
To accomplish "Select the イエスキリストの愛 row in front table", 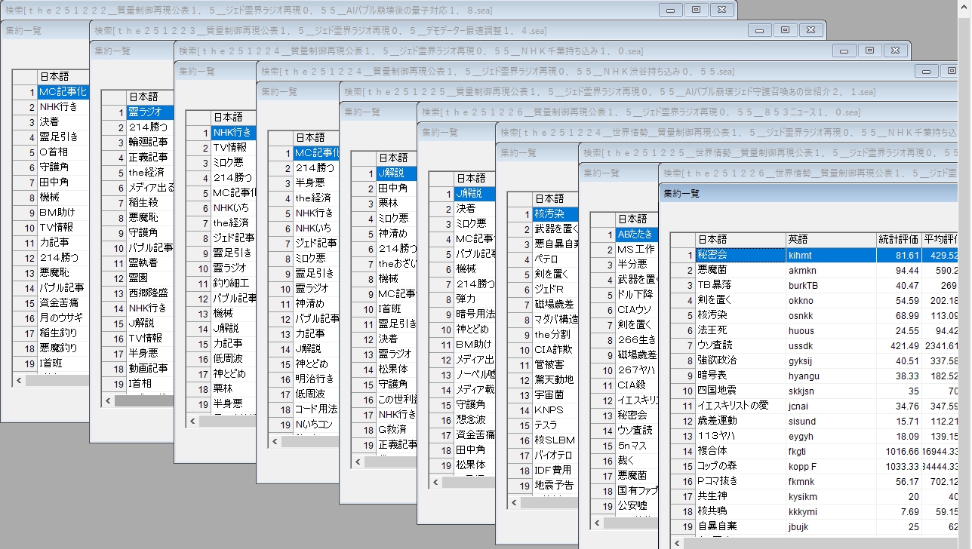I will pos(732,406).
